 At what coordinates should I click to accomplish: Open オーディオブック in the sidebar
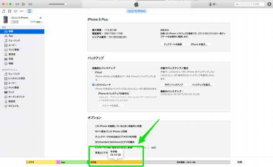tap(22, 97)
